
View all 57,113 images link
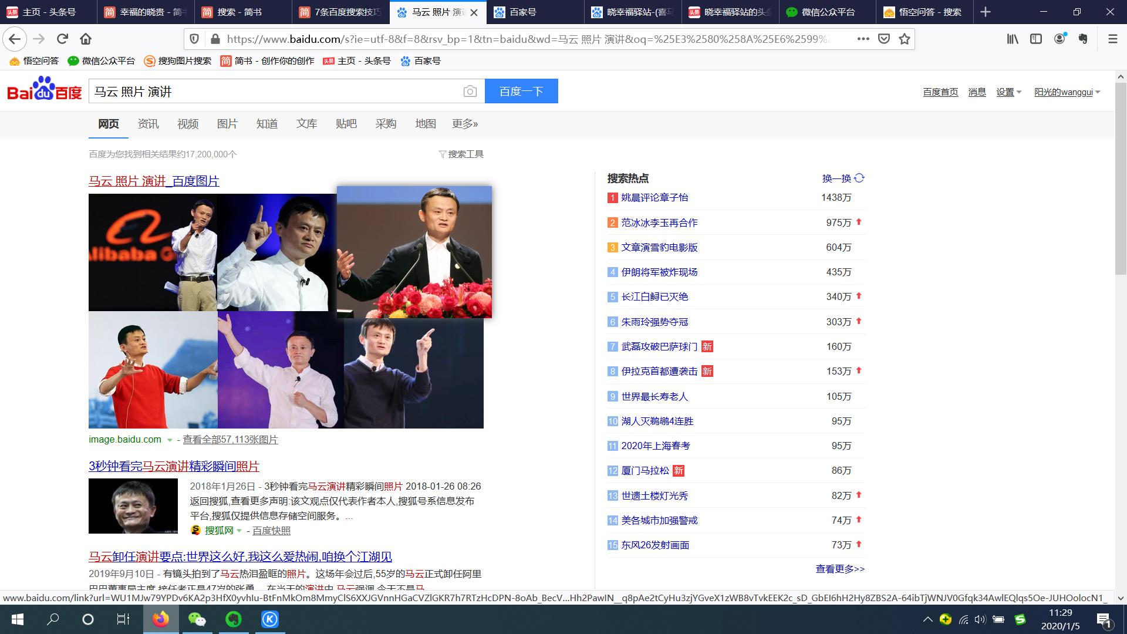[230, 440]
